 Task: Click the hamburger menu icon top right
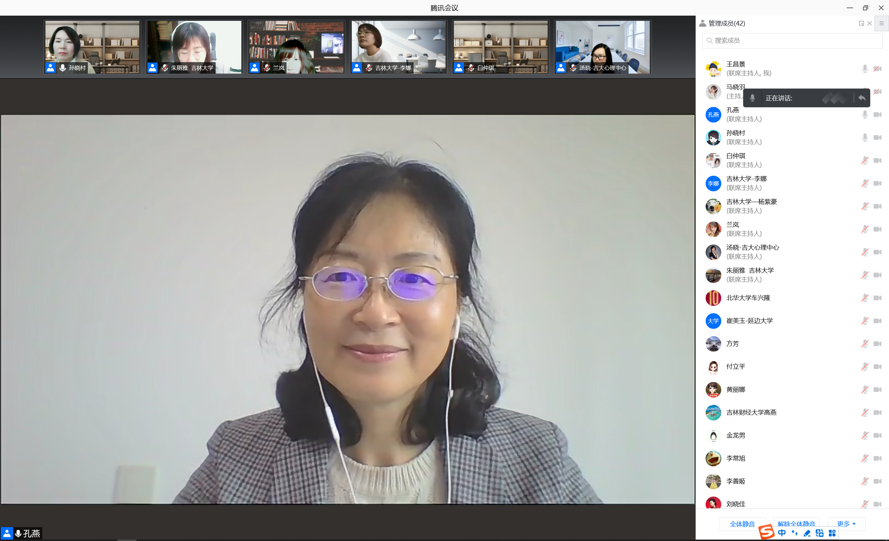tap(881, 24)
